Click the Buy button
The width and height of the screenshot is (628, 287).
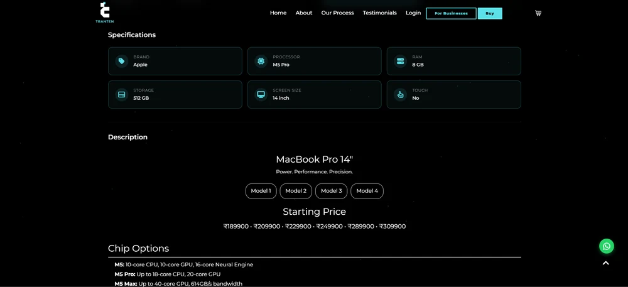[x=490, y=13]
